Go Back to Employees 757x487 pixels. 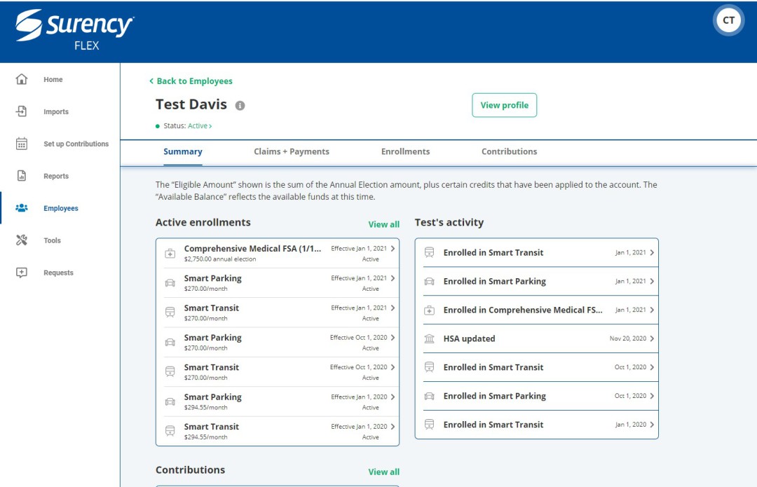191,81
